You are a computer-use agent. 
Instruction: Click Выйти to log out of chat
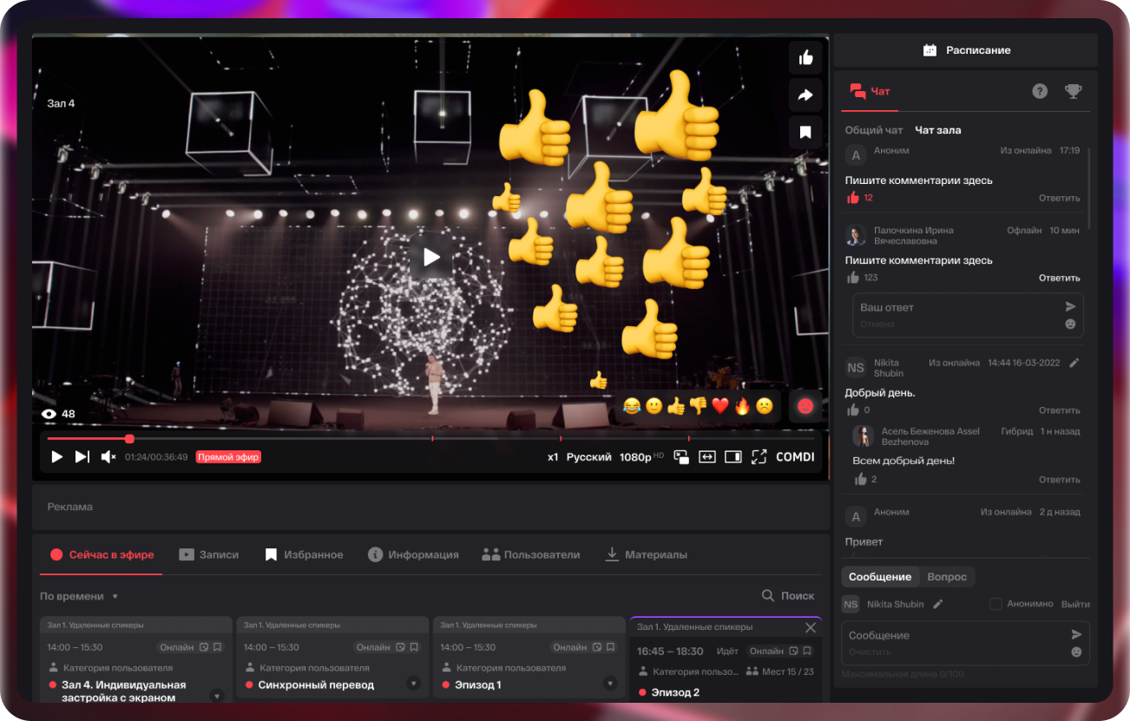tap(1075, 604)
